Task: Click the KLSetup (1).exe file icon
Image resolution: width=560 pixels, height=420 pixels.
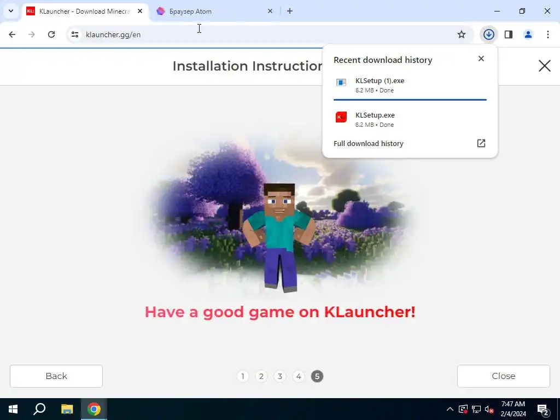Action: 341,83
